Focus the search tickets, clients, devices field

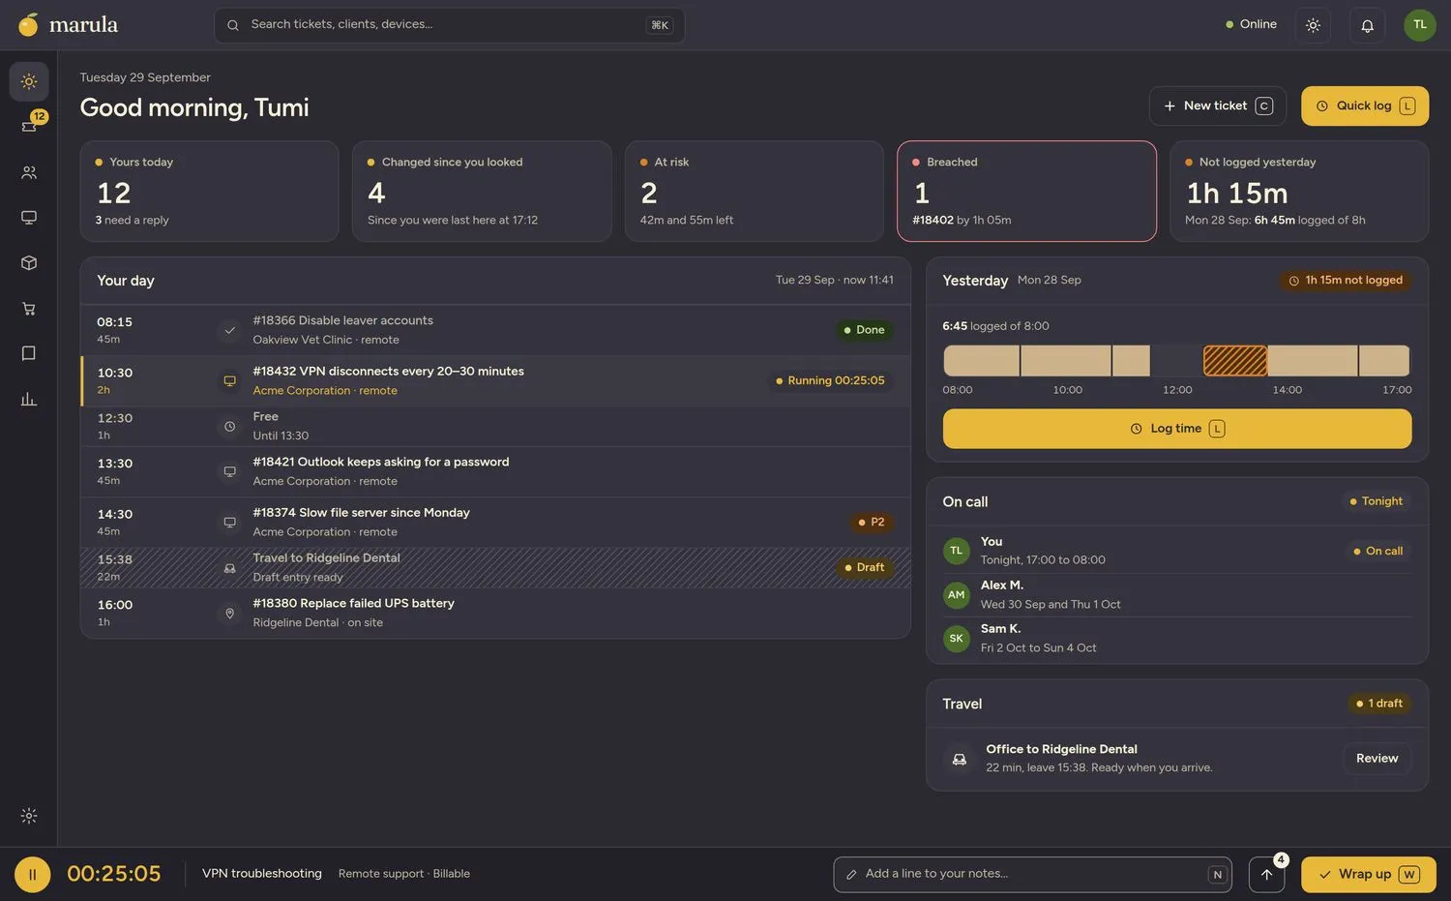[x=449, y=25]
